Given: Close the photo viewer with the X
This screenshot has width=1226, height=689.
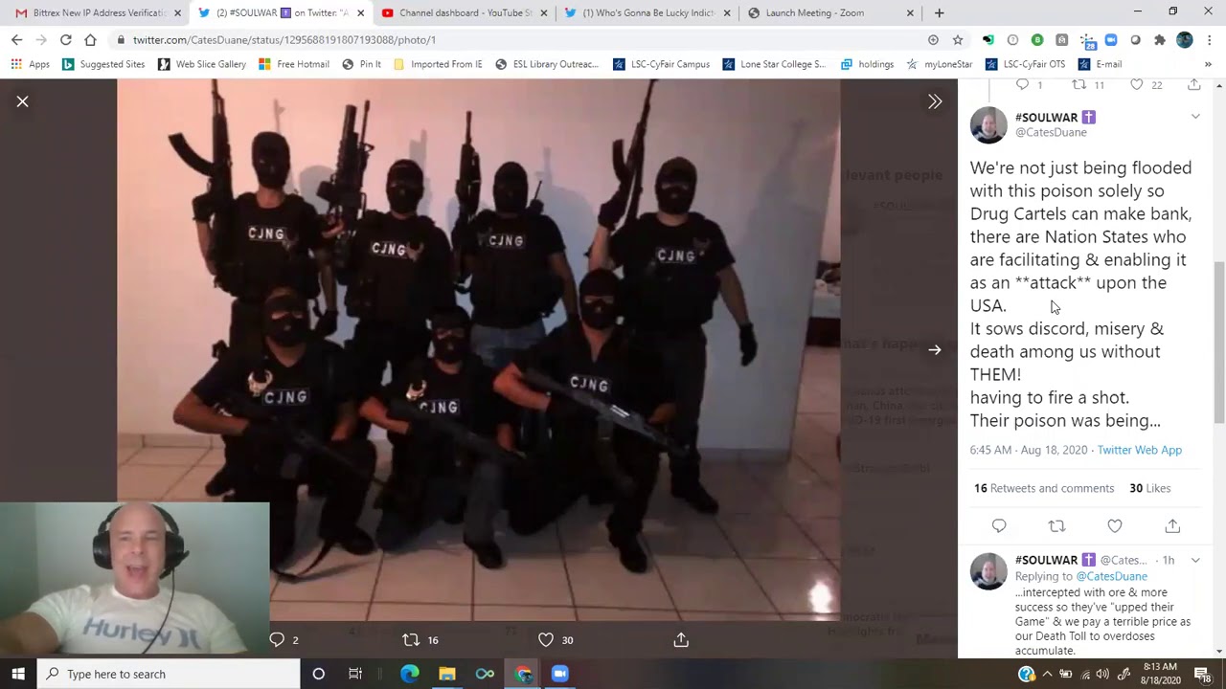Looking at the screenshot, I should [23, 101].
